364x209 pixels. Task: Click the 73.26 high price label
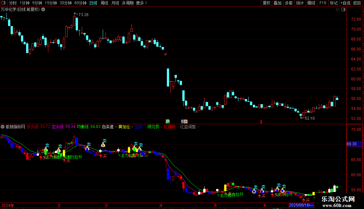pos(83,15)
